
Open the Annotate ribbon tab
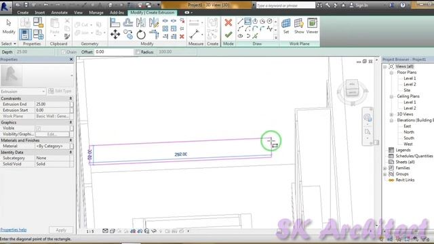59,12
